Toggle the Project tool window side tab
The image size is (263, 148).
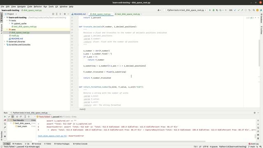tap(2, 17)
